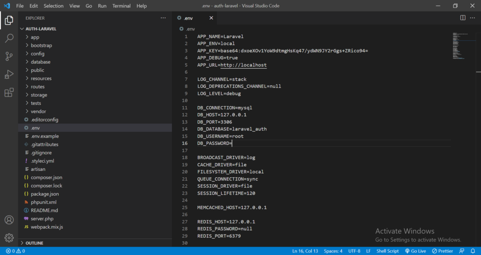Open the Selection menu
The image size is (481, 255).
(x=54, y=6)
